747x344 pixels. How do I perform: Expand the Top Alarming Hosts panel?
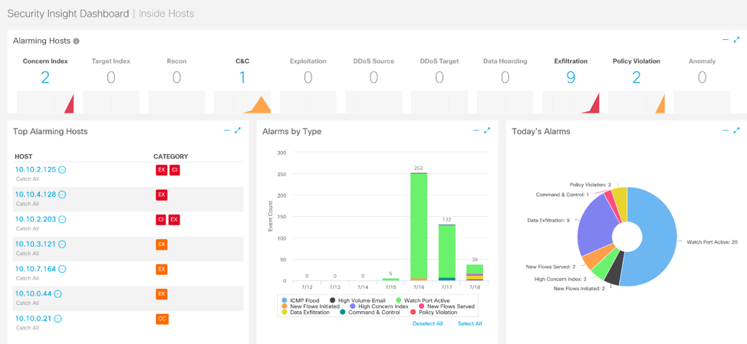pos(238,130)
